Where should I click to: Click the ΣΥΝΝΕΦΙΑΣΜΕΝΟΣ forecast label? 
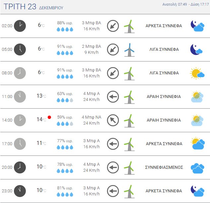[x=164, y=167]
